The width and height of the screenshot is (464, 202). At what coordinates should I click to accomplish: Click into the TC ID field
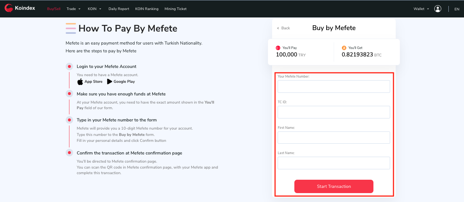[x=334, y=112]
